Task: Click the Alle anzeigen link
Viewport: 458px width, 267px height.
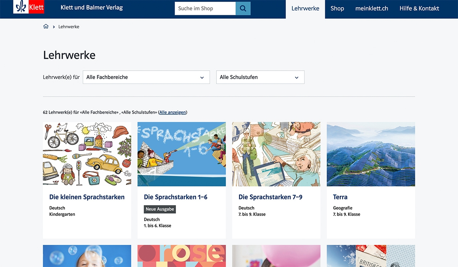Action: (x=173, y=112)
